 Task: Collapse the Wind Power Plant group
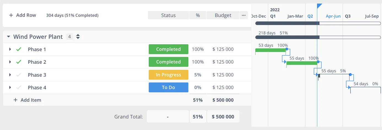coord(9,37)
